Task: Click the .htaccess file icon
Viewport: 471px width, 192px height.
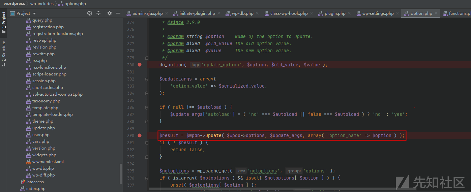Action: click(23, 182)
